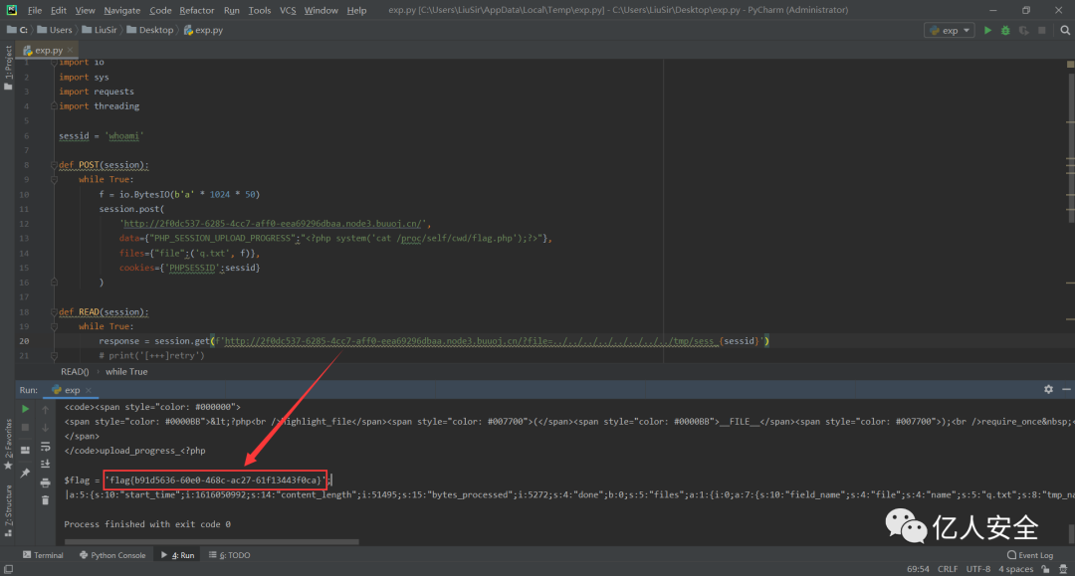Click the horizontal scrollbar in the Run console
This screenshot has height=576, width=1075.
[x=211, y=542]
